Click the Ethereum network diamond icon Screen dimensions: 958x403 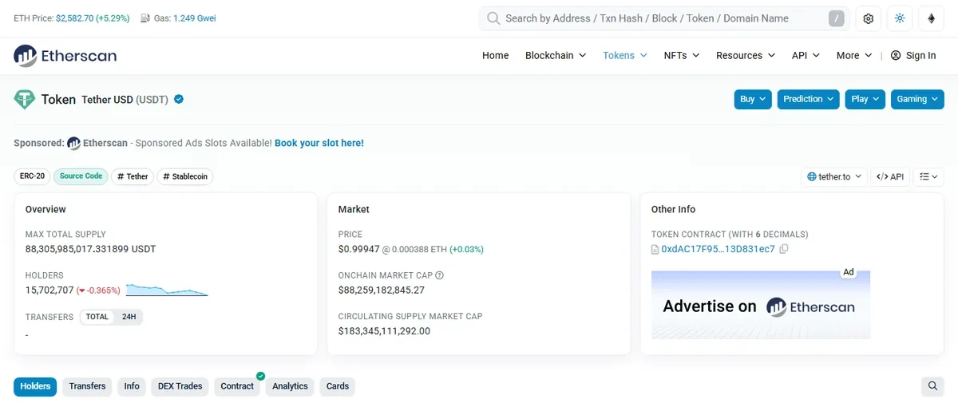(931, 18)
